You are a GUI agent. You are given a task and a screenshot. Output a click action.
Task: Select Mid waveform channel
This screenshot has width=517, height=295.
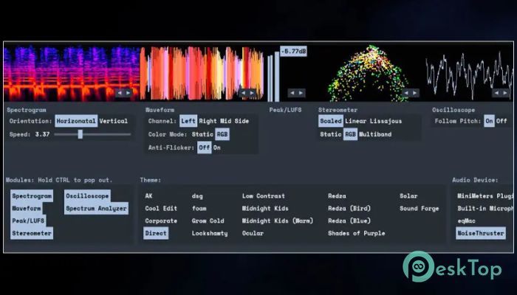[x=226, y=121]
